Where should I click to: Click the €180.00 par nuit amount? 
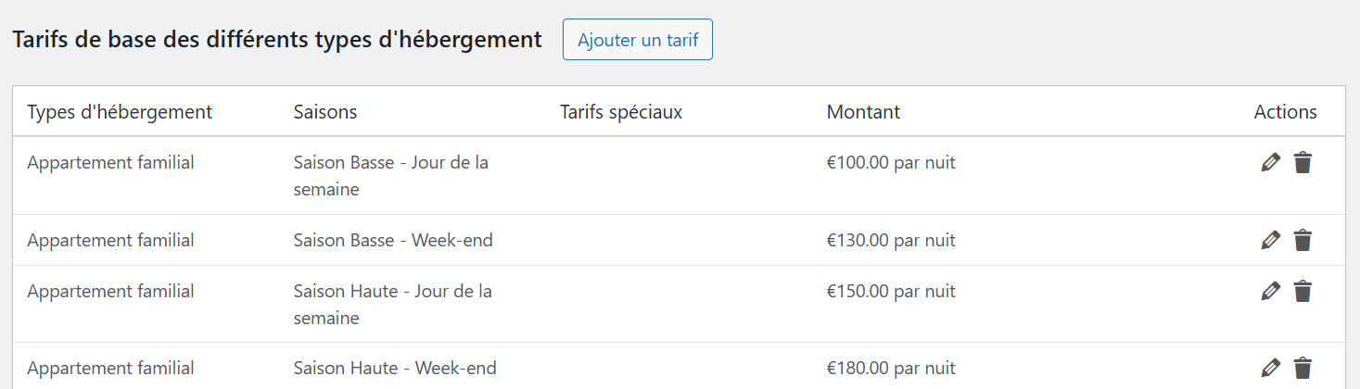[x=890, y=369]
